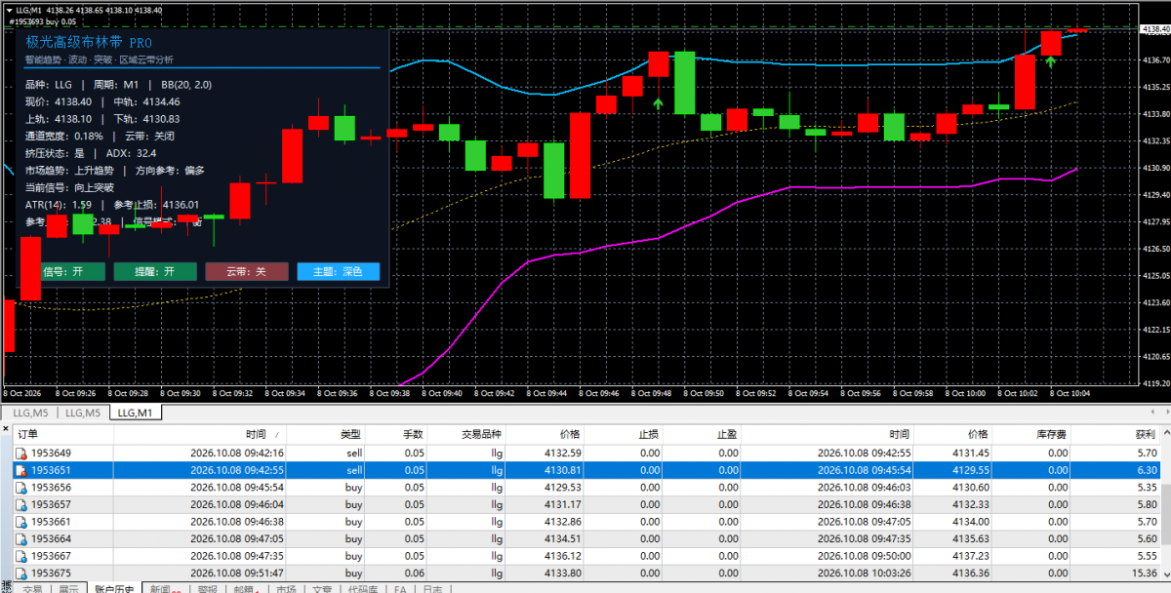Click the history list scroll down arrow
Image resolution: width=1171 pixels, height=593 pixels.
[1165, 574]
